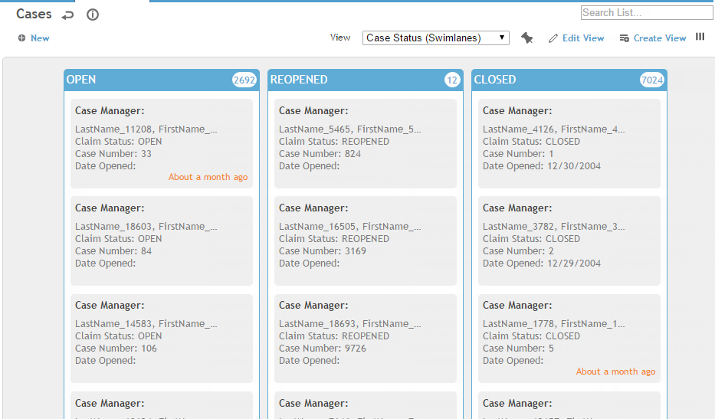
Task: Click the 2692 count badge on OPEN
Action: tap(244, 80)
